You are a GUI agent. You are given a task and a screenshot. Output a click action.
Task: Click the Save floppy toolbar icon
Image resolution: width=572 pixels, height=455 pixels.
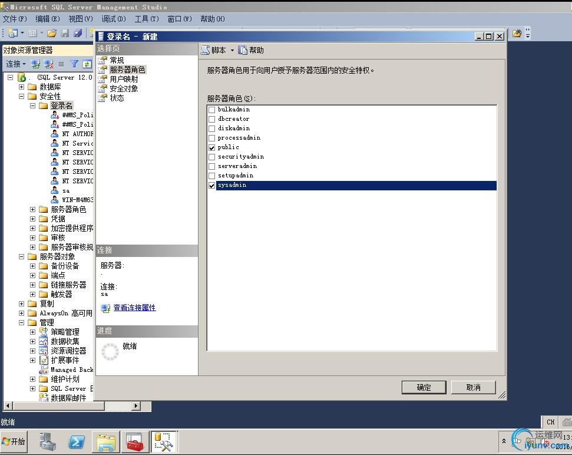(x=65, y=33)
